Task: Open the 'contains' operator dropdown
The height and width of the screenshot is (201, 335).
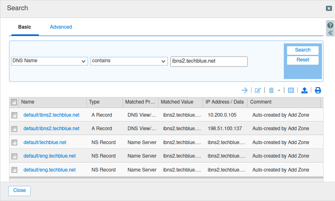Action: (129, 61)
